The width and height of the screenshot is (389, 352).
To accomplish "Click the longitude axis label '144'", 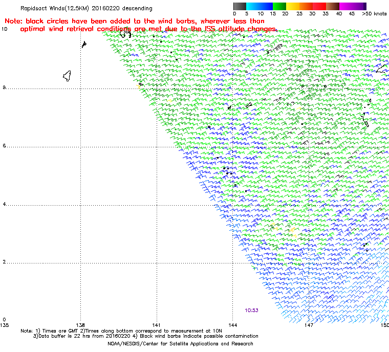I will coord(233,325).
